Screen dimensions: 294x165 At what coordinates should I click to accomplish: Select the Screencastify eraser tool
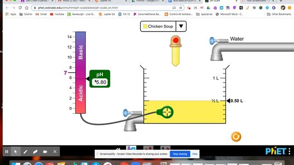pyautogui.click(x=35, y=152)
